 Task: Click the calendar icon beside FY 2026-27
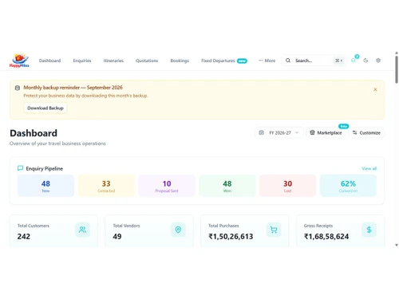262,132
